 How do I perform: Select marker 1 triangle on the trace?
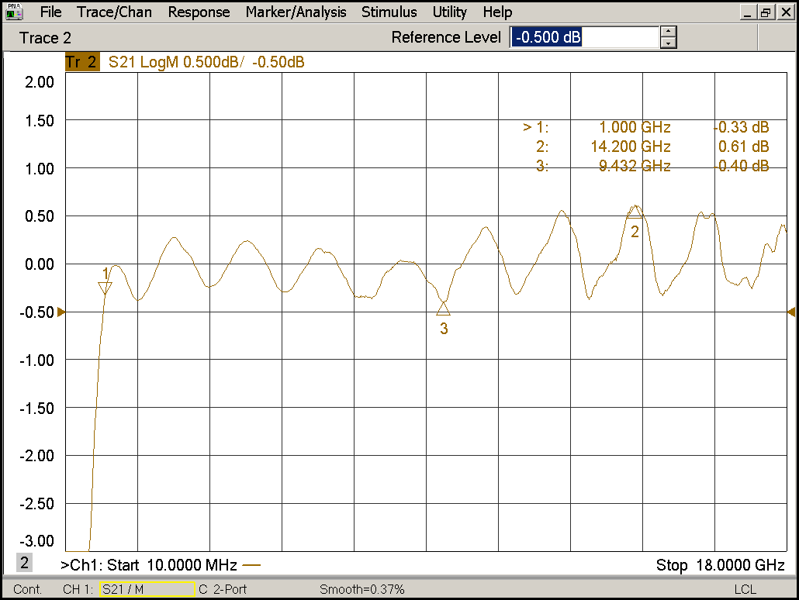click(x=105, y=288)
